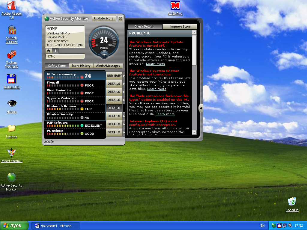Click the Active Security Monitor title globe icon
This screenshot has height=230, width=307.
[46, 19]
